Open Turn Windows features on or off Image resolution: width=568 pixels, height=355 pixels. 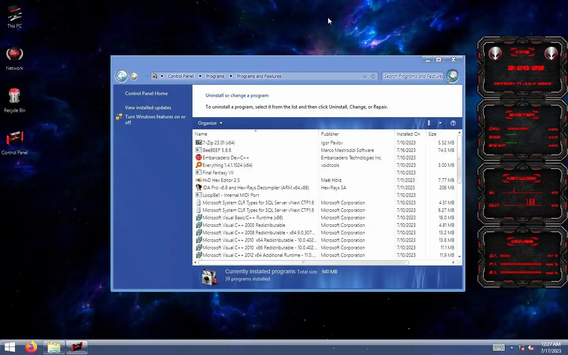155,120
